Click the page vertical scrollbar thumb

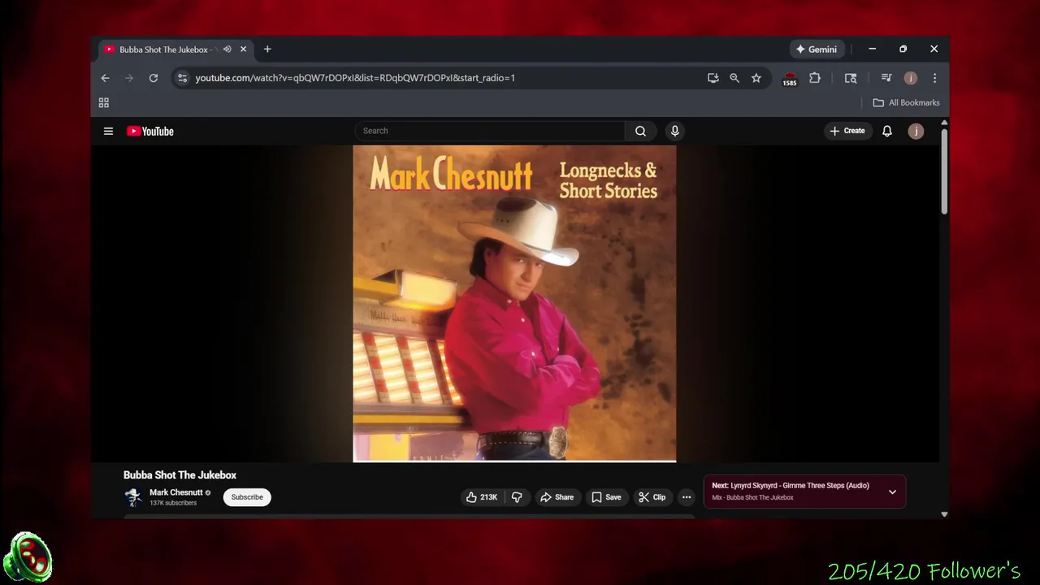[x=944, y=171]
